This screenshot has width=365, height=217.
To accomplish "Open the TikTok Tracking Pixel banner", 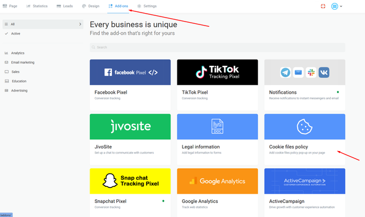I will [x=217, y=72].
